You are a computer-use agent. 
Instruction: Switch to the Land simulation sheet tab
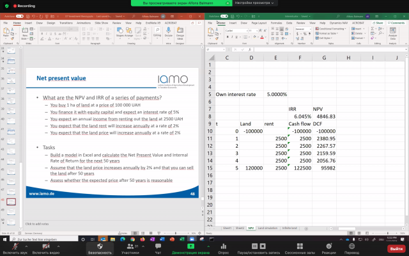coord(267,227)
